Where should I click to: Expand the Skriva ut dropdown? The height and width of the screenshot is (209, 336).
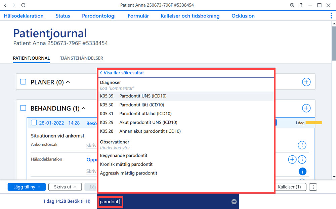(65, 187)
